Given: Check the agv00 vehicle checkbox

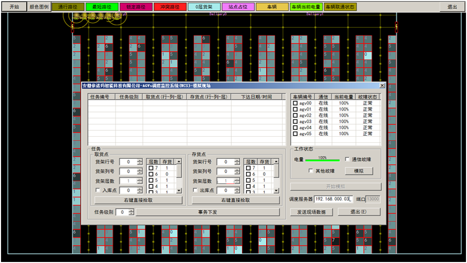Looking at the screenshot, I should 295,103.
